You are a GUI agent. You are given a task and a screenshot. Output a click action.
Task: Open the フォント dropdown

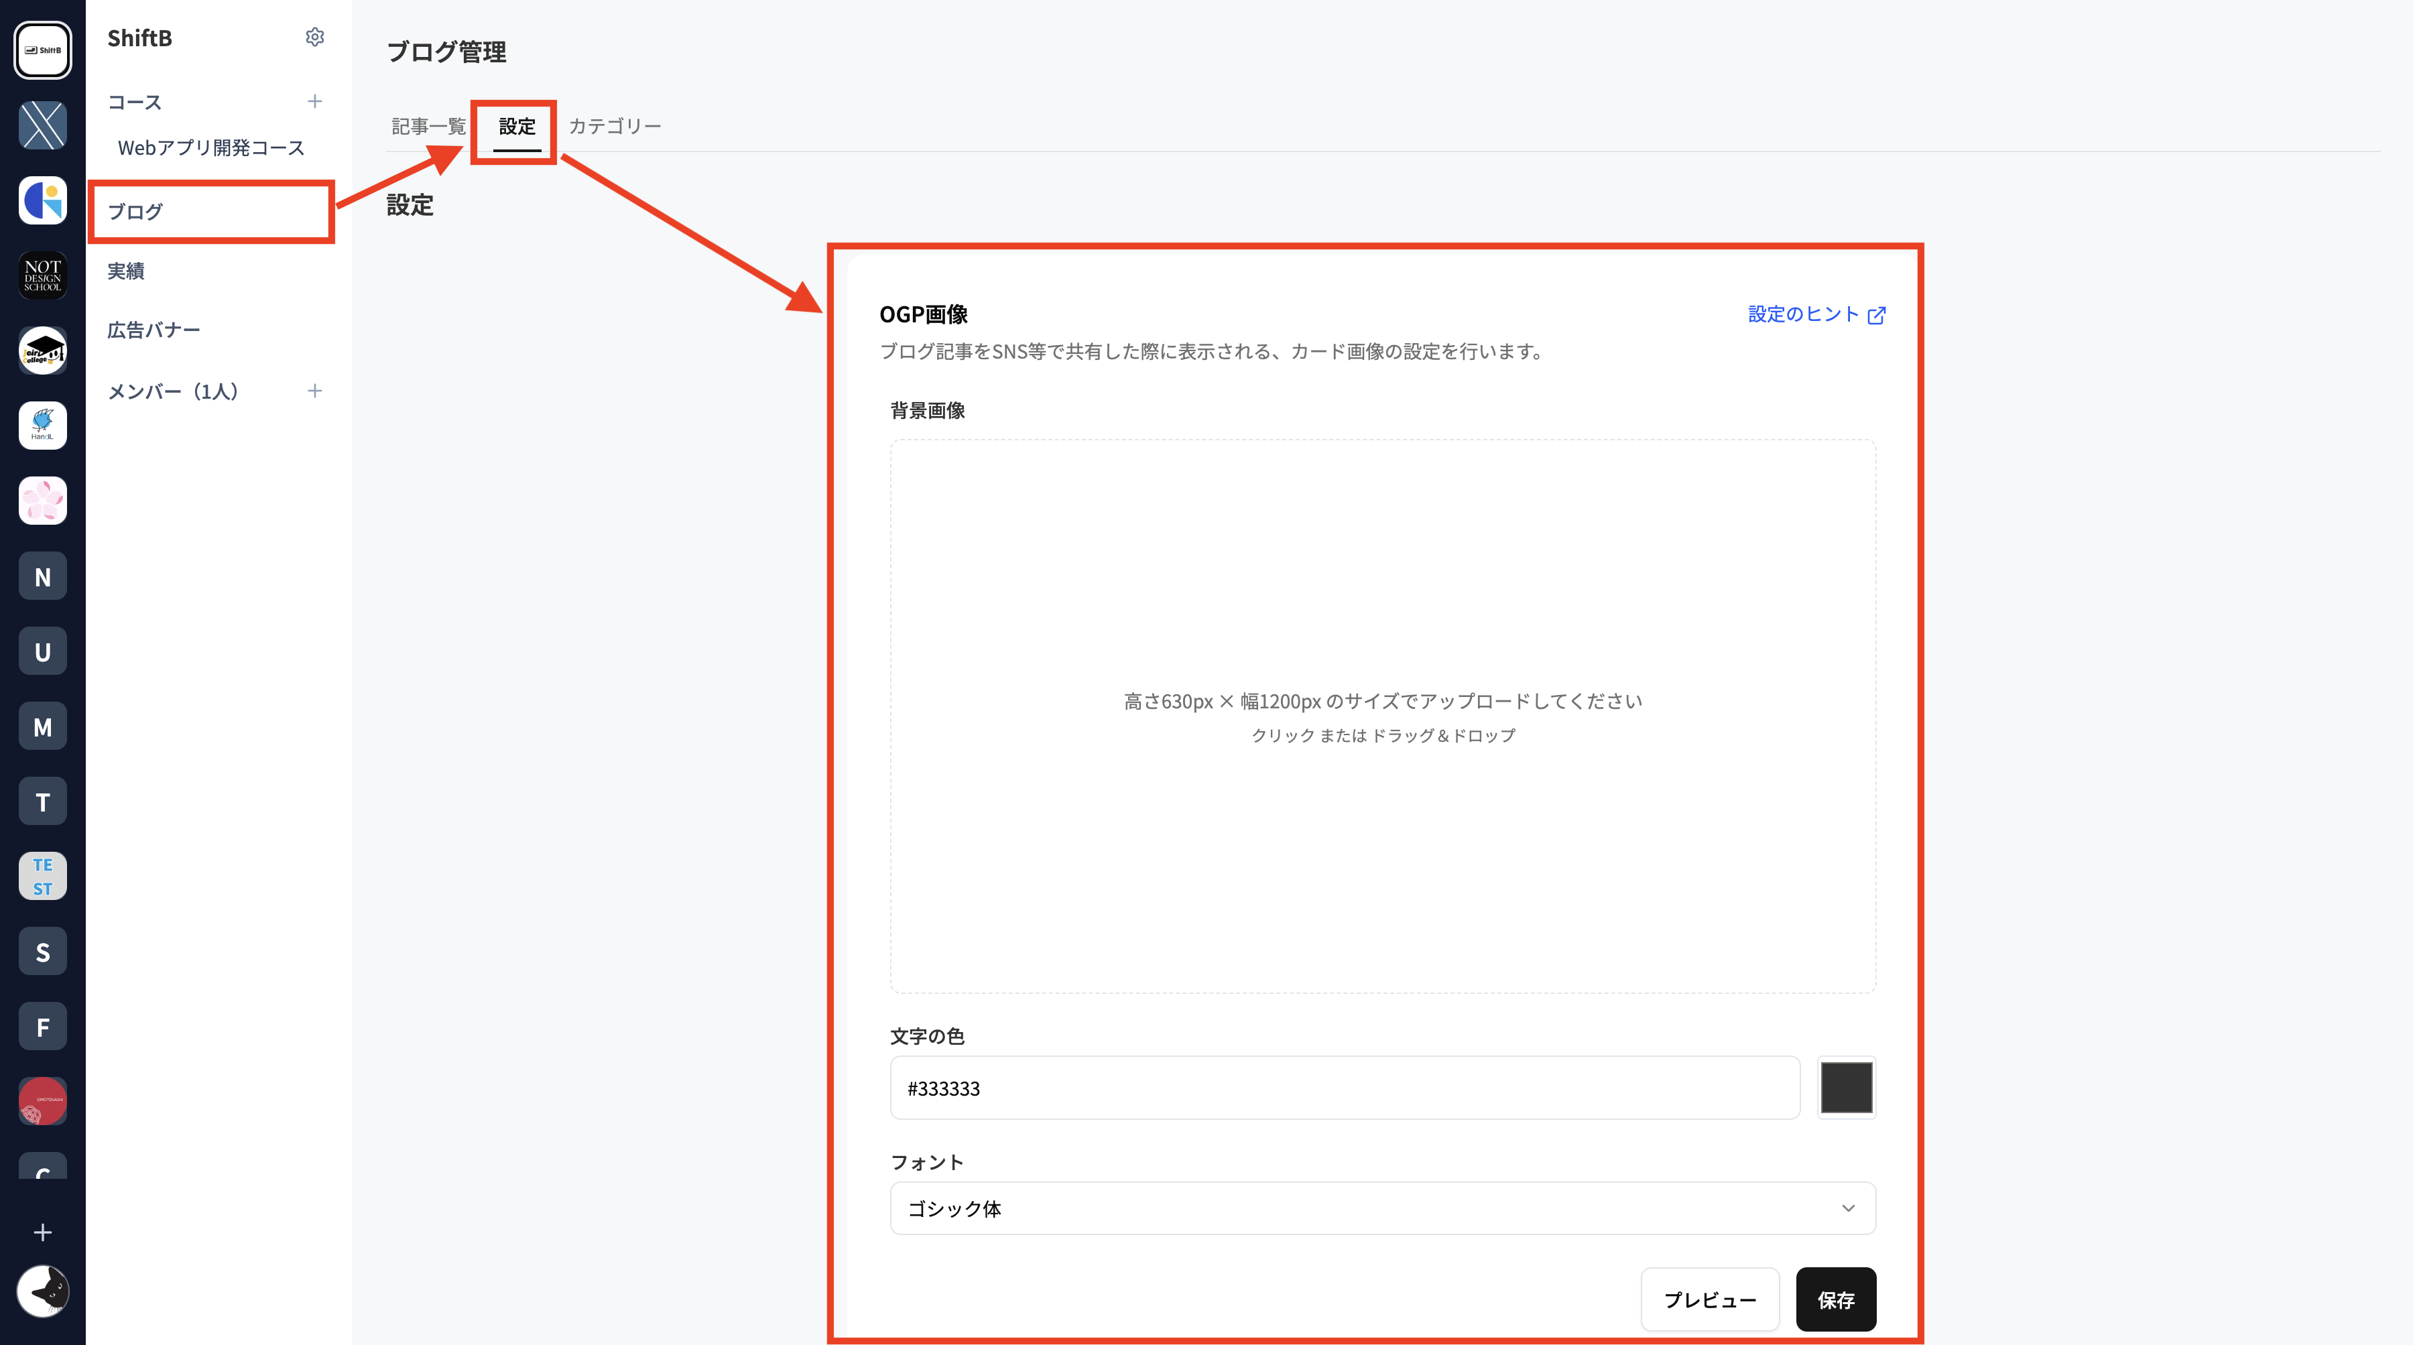coord(1381,1208)
